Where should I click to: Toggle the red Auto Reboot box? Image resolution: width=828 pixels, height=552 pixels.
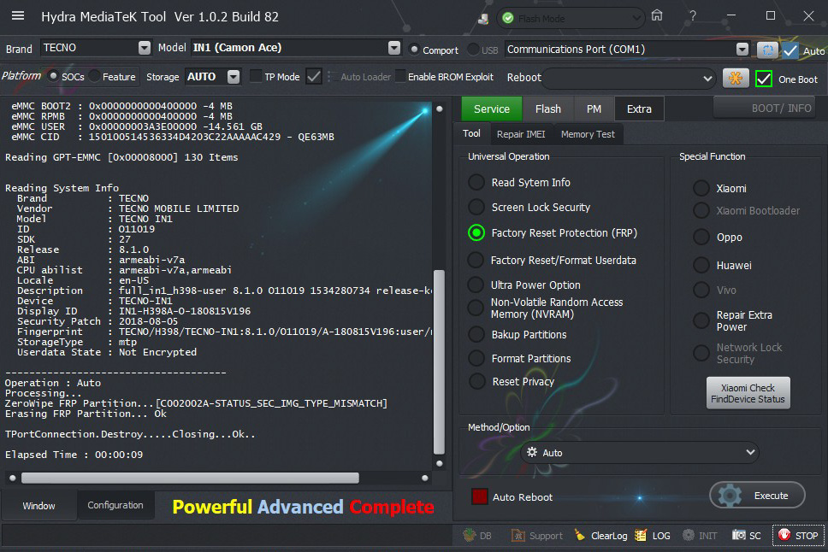480,496
